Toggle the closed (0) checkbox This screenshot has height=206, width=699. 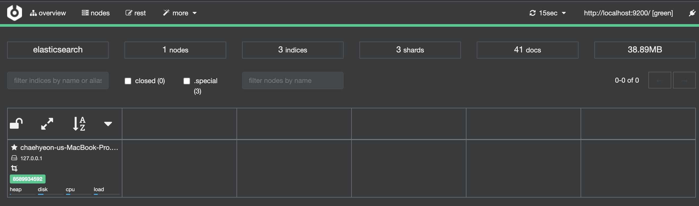click(x=128, y=81)
